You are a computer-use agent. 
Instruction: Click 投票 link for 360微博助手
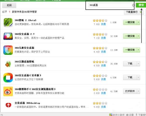coord(103,93)
